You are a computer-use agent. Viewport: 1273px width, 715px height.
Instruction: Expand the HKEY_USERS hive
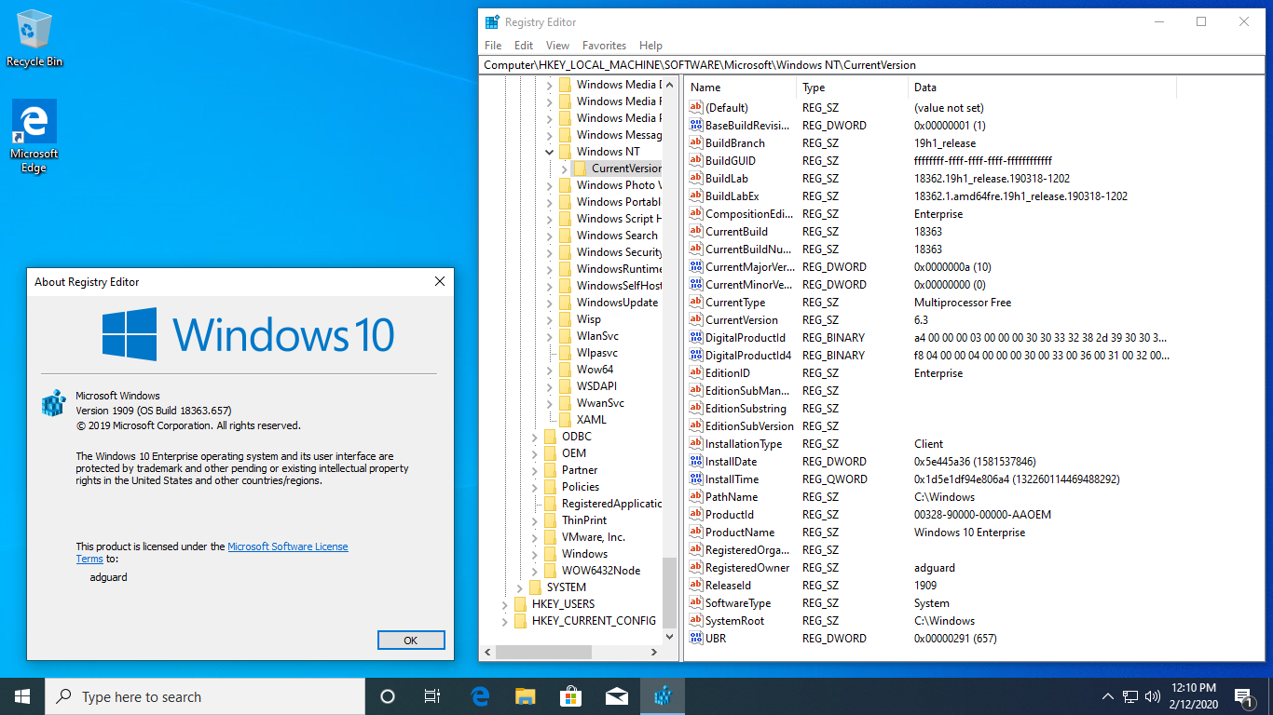click(504, 604)
